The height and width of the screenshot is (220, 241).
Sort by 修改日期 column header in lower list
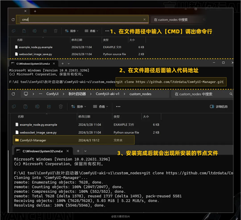84,117
